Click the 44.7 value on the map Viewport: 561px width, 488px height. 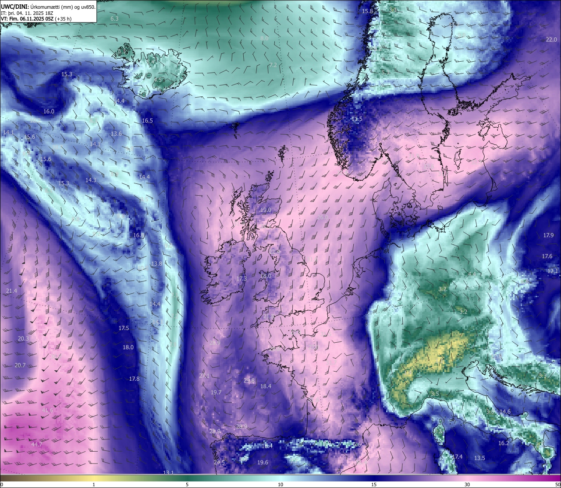[37, 444]
